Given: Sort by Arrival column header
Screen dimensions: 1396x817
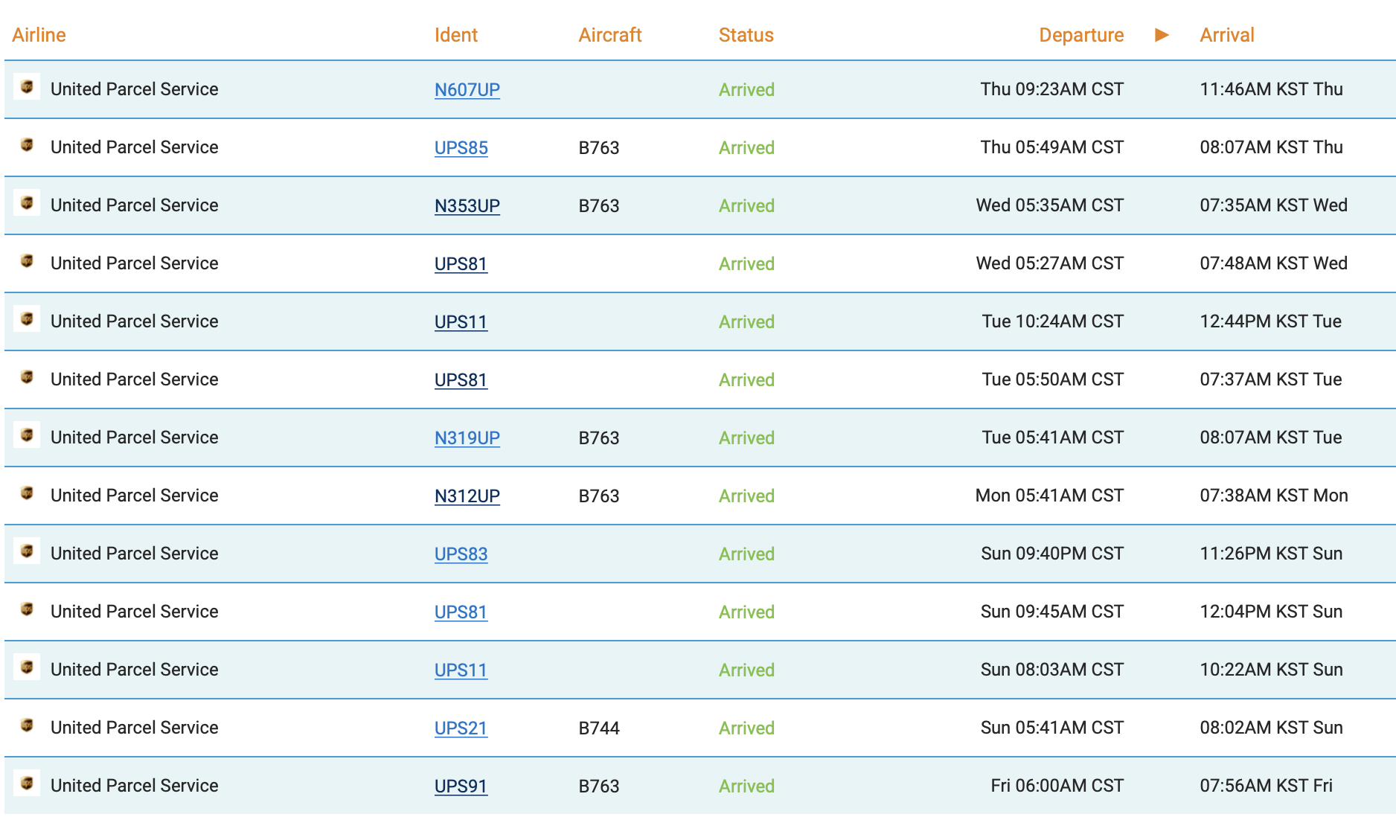Looking at the screenshot, I should [x=1227, y=35].
